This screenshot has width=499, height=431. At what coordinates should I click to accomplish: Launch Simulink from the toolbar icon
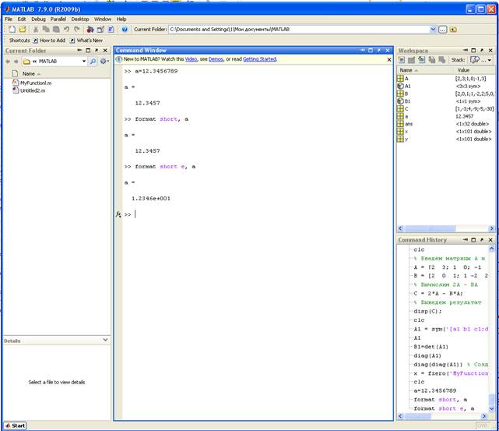pyautogui.click(x=90, y=30)
